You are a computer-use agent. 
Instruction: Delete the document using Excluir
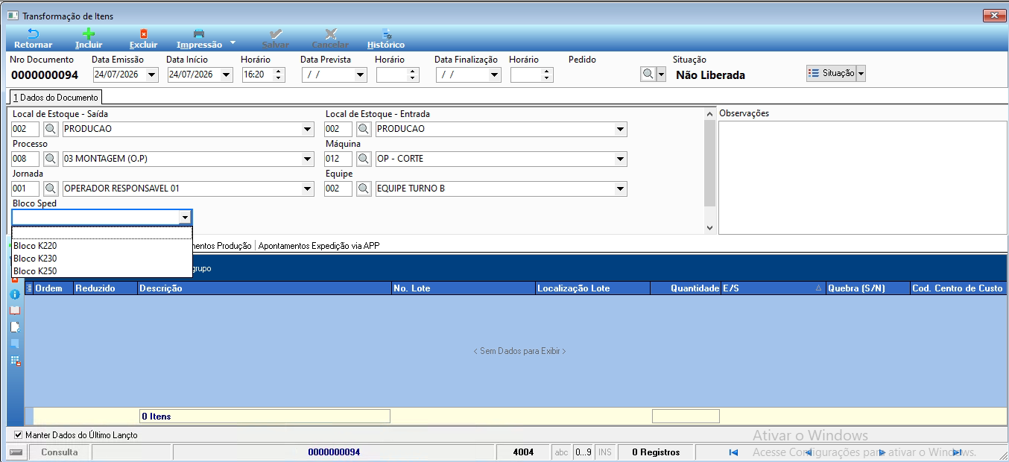point(144,39)
